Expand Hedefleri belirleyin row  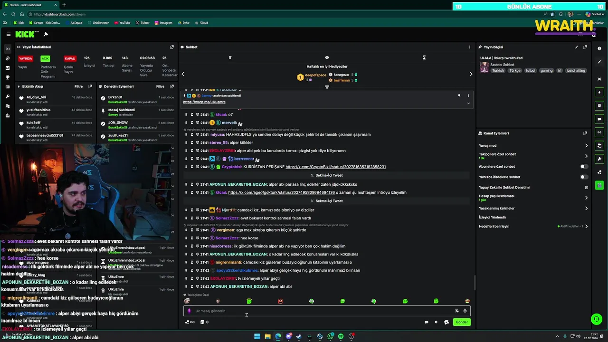coord(586,227)
